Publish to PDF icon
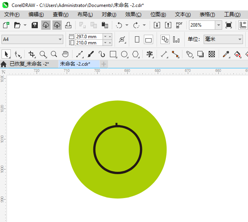The height and width of the screenshot is (222, 248). coord(179,25)
